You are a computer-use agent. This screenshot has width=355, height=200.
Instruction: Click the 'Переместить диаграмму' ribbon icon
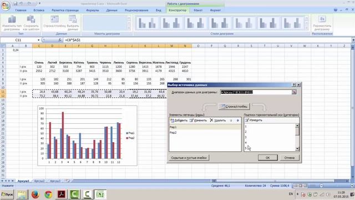pos(322,23)
